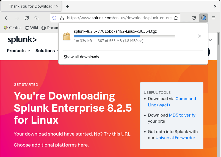Cancel the splunk tgz download
The height and width of the screenshot is (157, 221).
tap(200, 36)
